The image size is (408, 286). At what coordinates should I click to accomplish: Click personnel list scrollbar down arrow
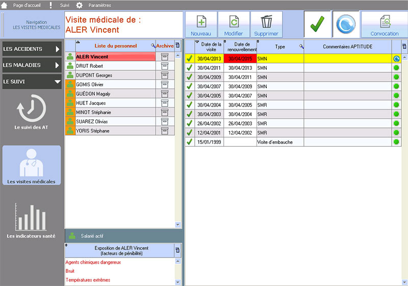178,225
